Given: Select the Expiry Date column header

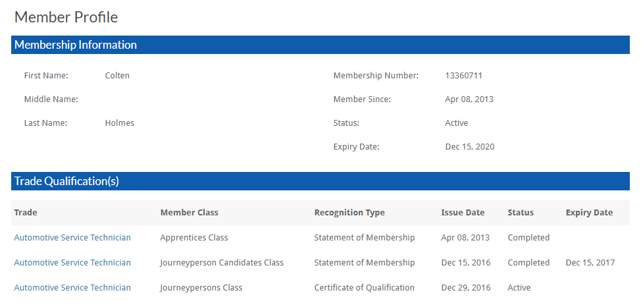Looking at the screenshot, I should [589, 212].
